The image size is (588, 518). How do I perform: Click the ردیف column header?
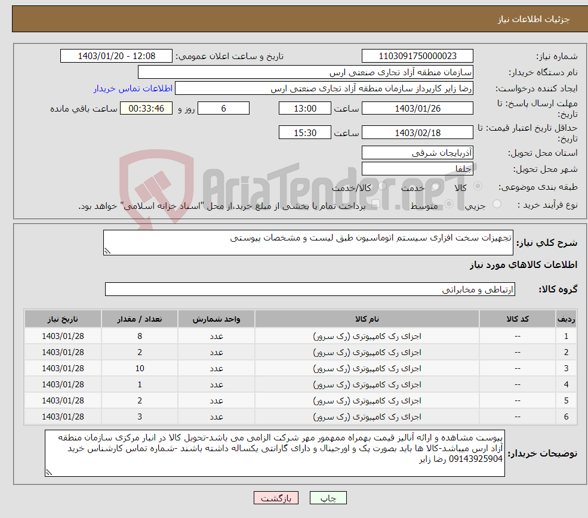coord(566,319)
